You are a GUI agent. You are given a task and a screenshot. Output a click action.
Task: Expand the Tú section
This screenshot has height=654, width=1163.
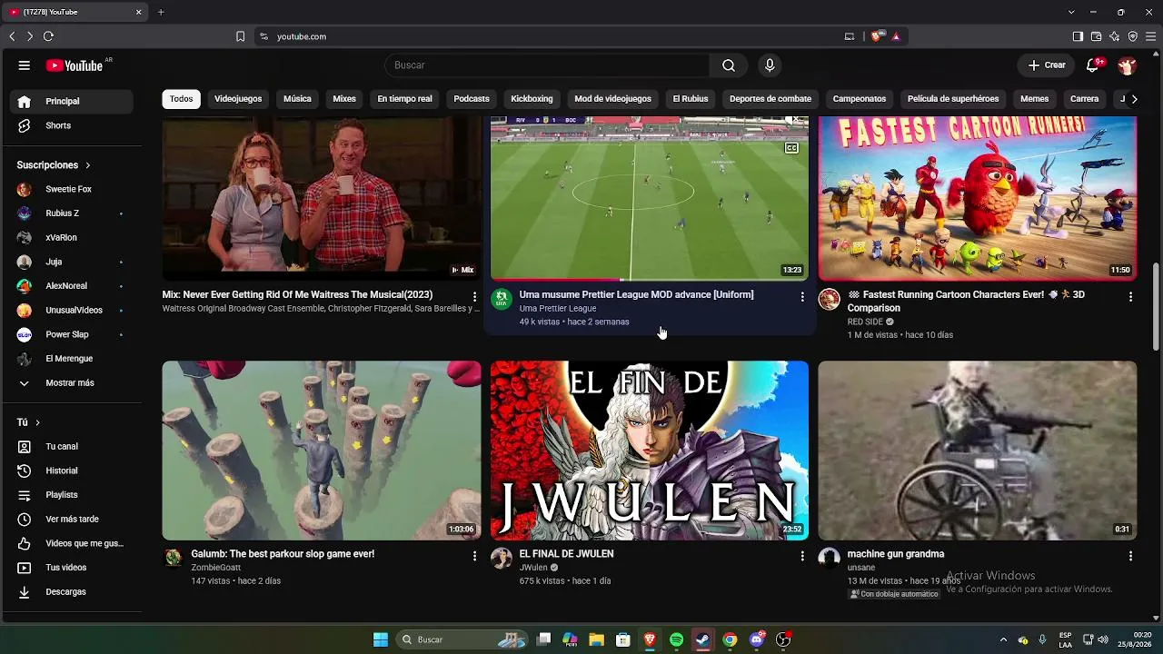pos(29,422)
